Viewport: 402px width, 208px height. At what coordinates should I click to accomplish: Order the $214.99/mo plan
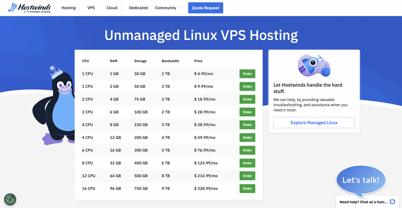[x=247, y=176]
